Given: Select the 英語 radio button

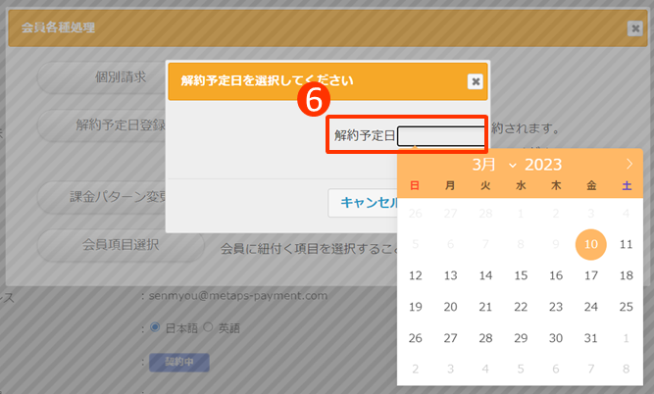Looking at the screenshot, I should point(207,327).
